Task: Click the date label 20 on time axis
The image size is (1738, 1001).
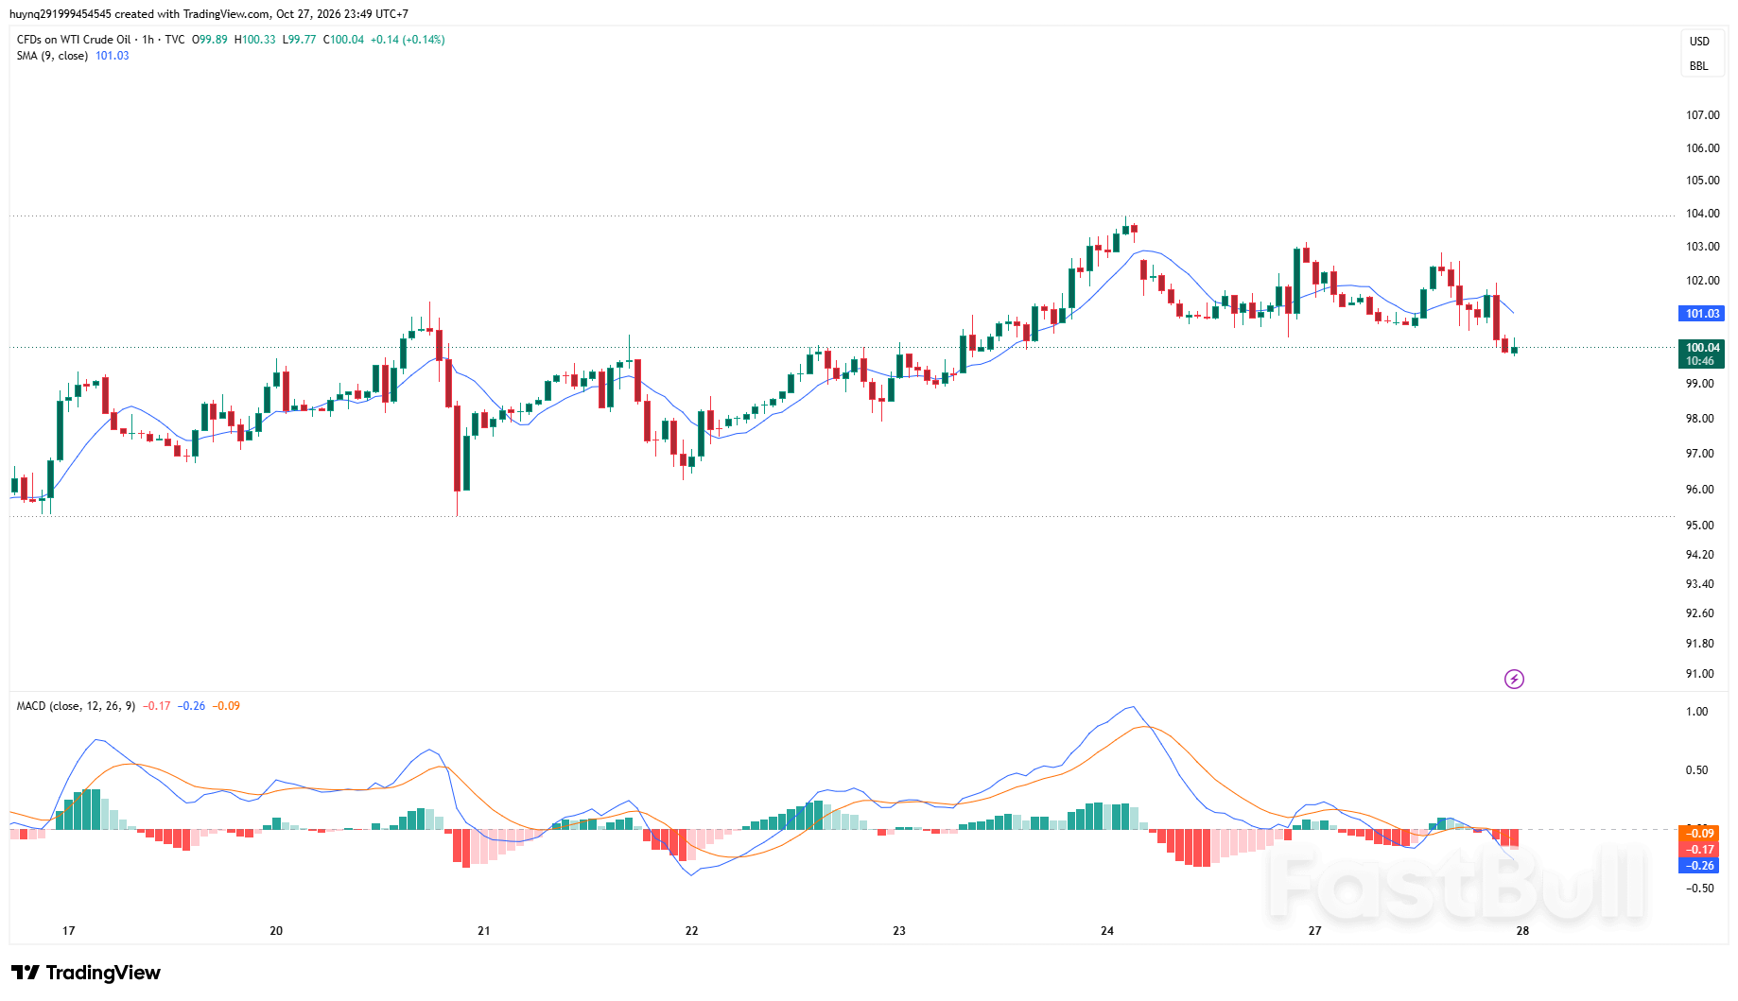Action: 276,931
